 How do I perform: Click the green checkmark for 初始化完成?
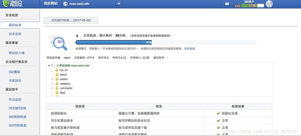tap(218, 113)
